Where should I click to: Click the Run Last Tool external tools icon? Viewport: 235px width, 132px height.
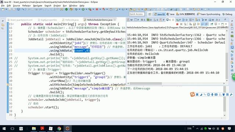(x=90, y=9)
